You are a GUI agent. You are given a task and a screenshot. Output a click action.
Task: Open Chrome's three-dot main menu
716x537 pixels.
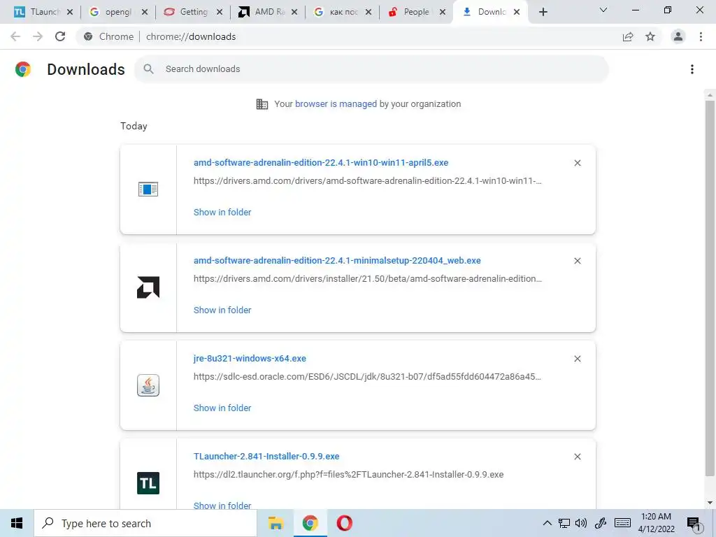click(701, 36)
